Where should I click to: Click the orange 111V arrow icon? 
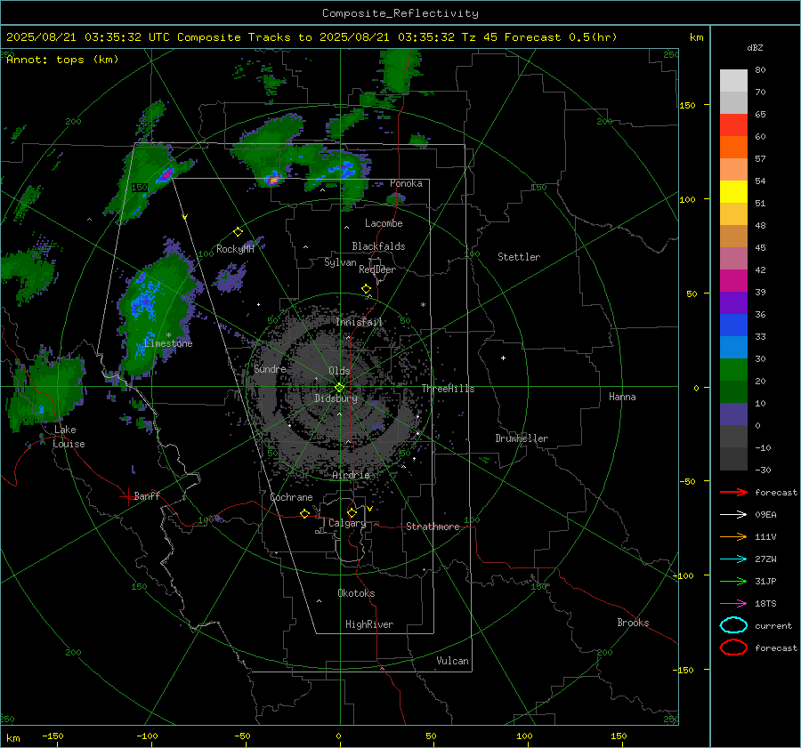733,536
